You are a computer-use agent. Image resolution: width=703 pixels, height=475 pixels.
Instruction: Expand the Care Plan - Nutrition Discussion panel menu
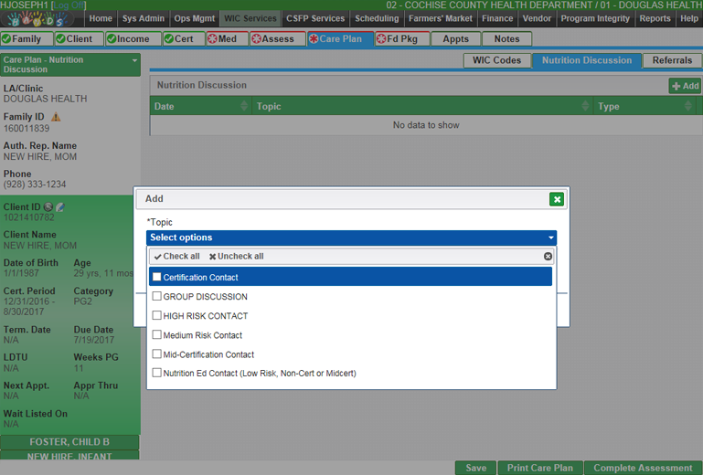(135, 60)
